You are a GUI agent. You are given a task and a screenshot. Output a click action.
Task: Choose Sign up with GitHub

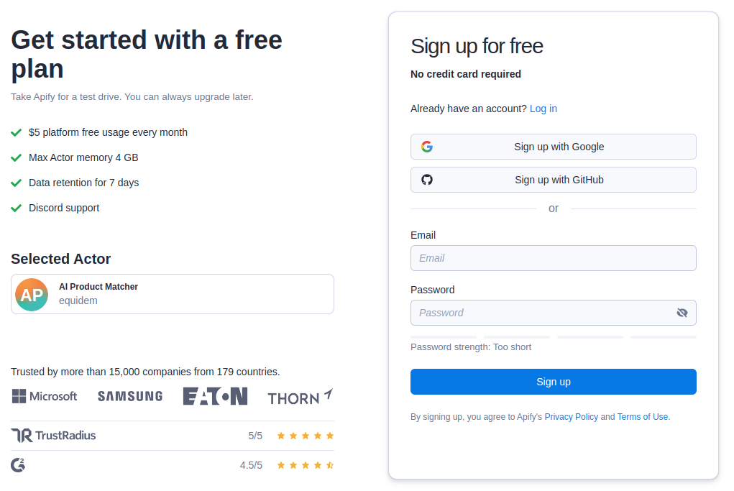point(553,180)
